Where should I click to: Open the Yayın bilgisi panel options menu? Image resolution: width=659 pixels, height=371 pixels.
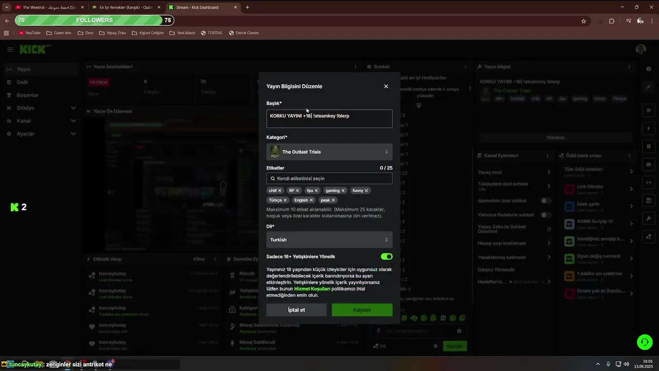629,67
